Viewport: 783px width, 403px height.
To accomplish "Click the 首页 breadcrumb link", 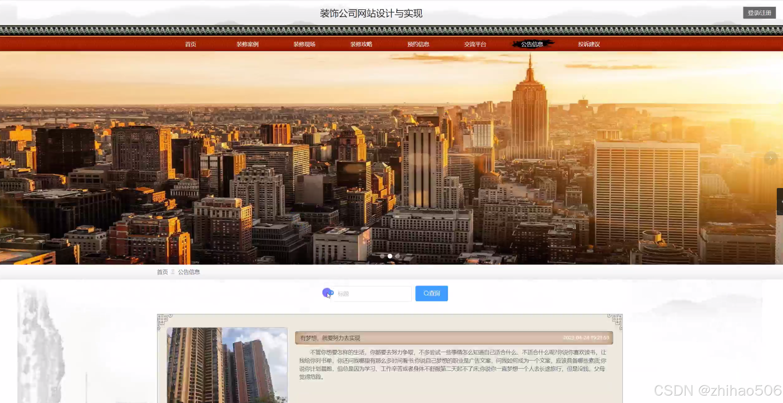I will coord(162,272).
